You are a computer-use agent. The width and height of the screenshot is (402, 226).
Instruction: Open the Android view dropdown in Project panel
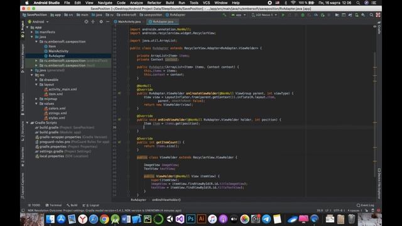[x=38, y=22]
